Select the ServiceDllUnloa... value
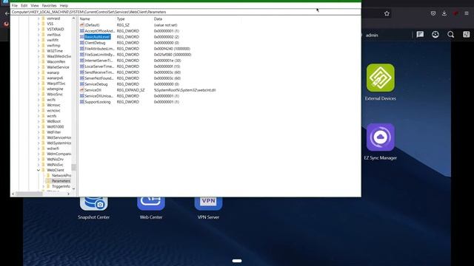The height and width of the screenshot is (266, 474). 99,96
